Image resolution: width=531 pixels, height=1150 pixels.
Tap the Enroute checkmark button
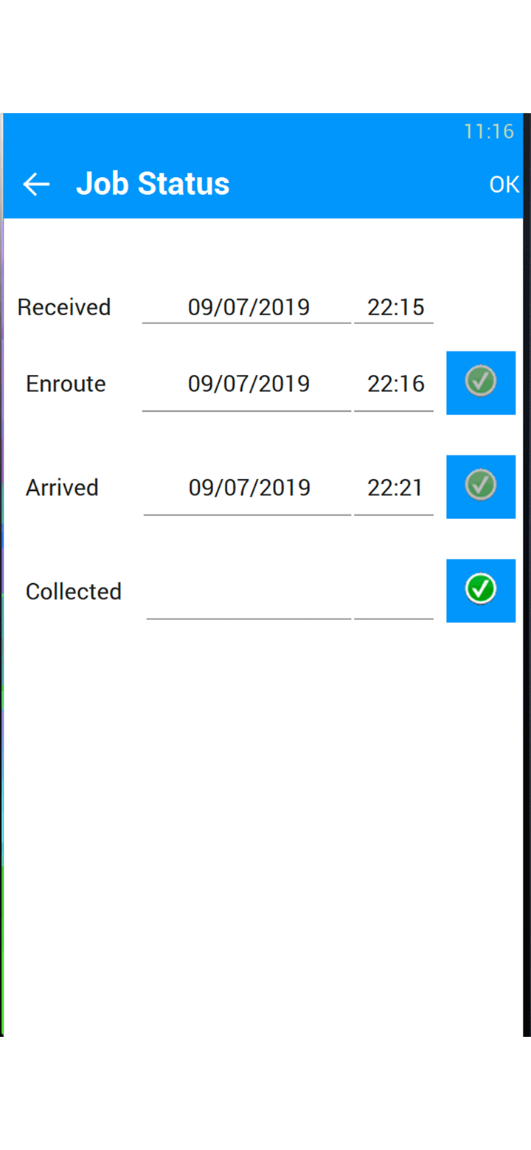[481, 382]
